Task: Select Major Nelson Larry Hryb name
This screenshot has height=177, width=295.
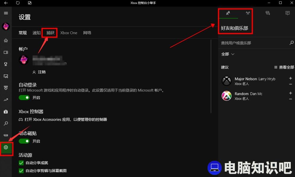Action: point(255,79)
